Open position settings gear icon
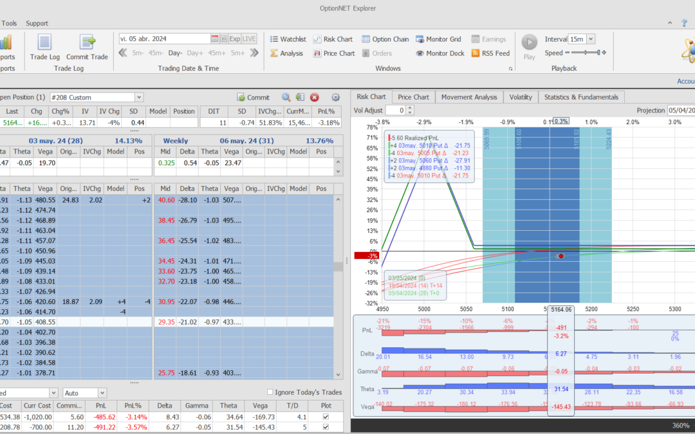The width and height of the screenshot is (695, 434). click(335, 97)
